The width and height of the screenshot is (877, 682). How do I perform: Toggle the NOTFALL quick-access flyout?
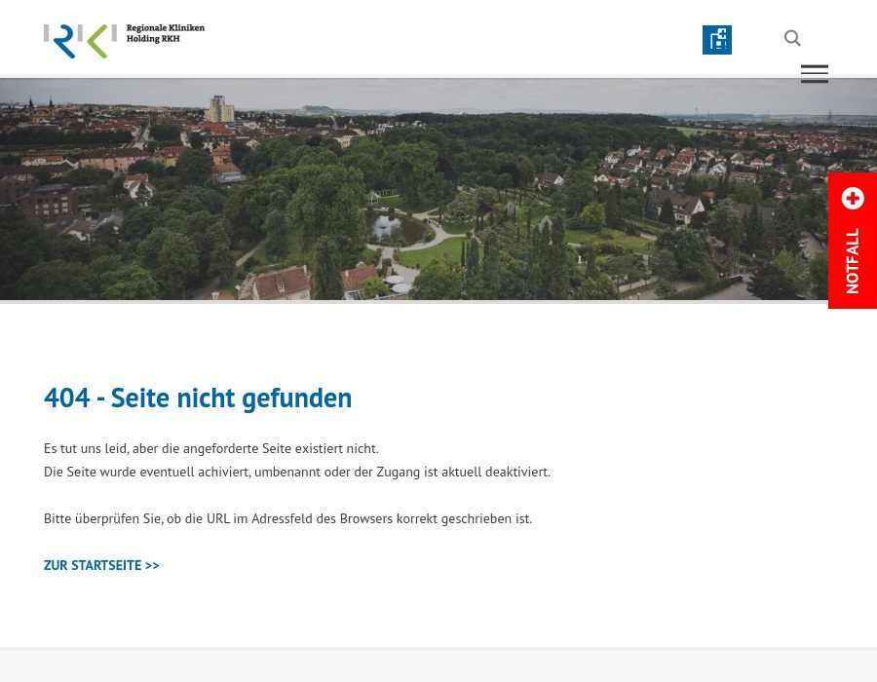point(853,239)
